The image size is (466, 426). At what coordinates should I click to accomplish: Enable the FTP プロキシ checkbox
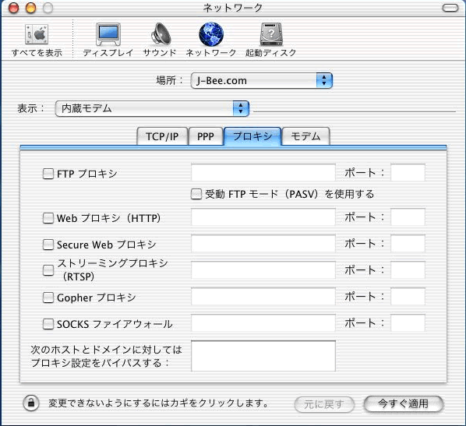click(48, 174)
